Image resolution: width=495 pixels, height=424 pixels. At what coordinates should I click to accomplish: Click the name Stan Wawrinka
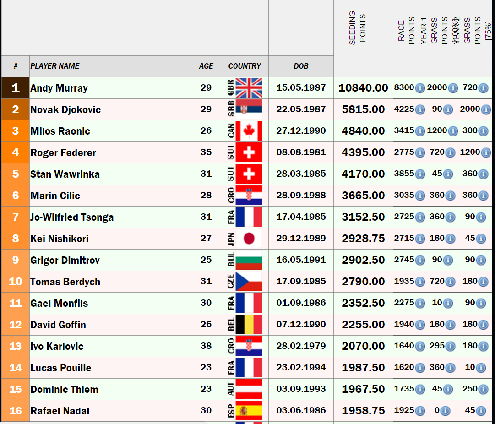pos(65,174)
